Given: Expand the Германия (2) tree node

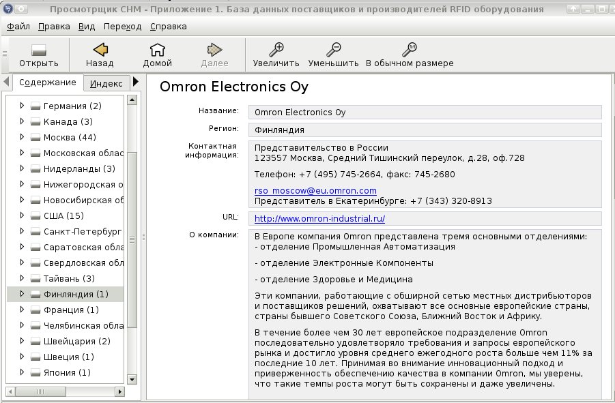Looking at the screenshot, I should pyautogui.click(x=22, y=105).
